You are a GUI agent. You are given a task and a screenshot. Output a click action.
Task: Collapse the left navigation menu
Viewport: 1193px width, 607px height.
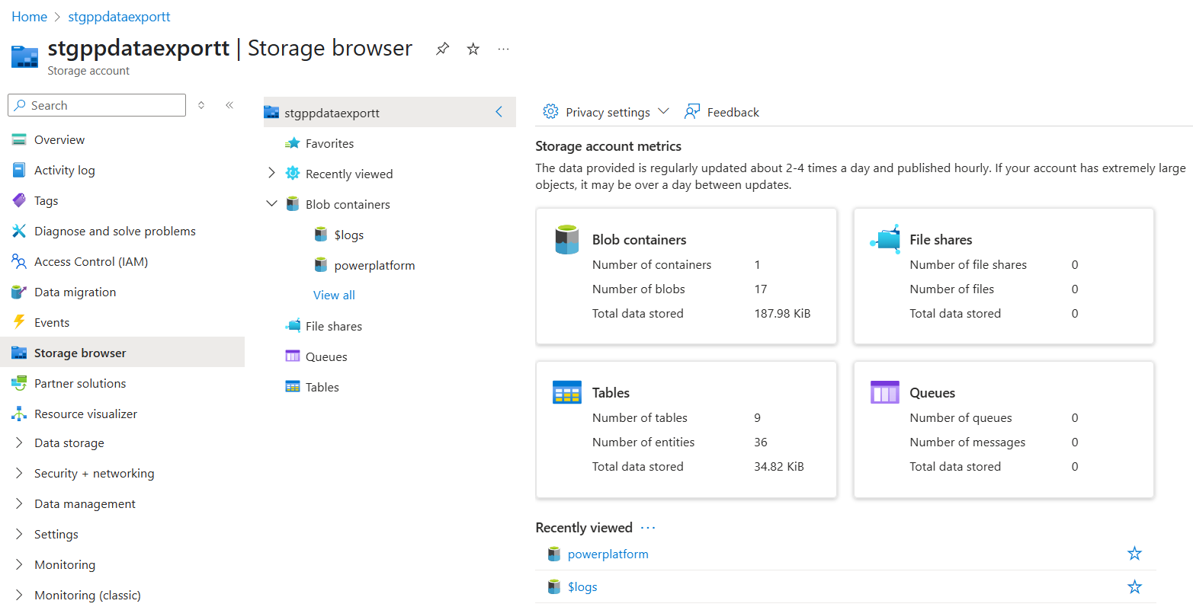point(229,105)
